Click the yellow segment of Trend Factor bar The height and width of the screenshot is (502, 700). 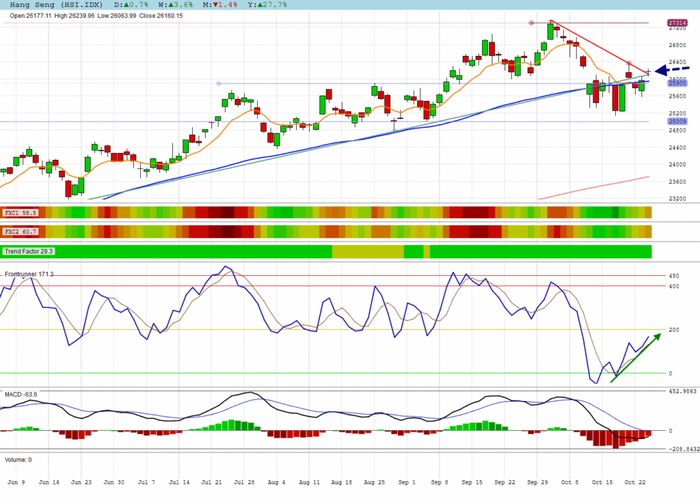(367, 252)
